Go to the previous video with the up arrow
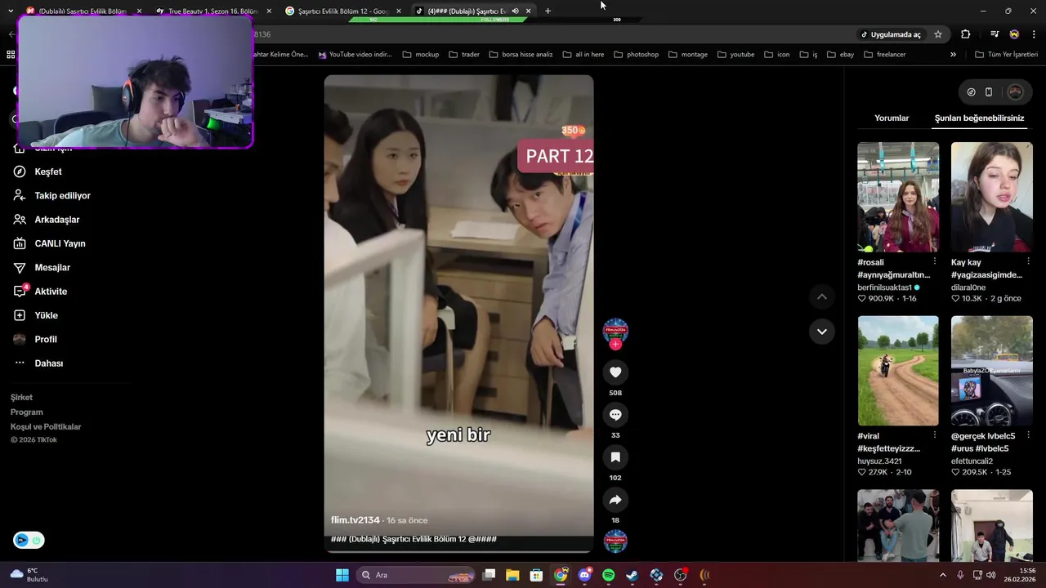This screenshot has height=588, width=1046. pyautogui.click(x=822, y=297)
